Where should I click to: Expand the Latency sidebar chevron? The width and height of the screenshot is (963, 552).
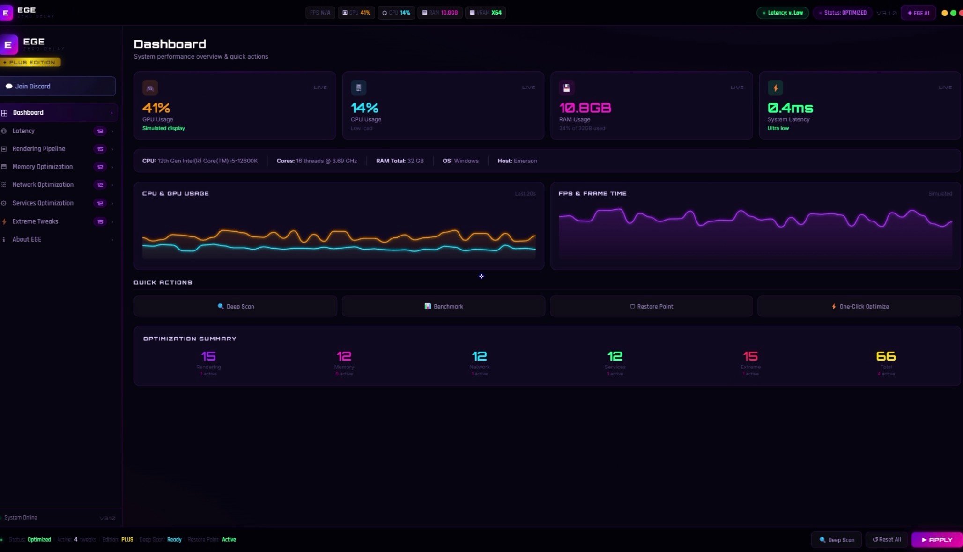pyautogui.click(x=112, y=132)
